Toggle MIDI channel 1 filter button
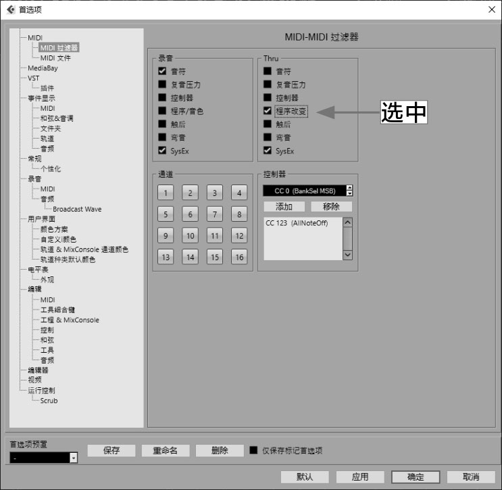This screenshot has width=502, height=490. tap(166, 193)
